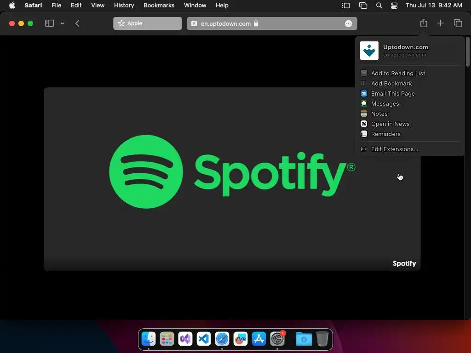Open the Apple menu
Image resolution: width=471 pixels, height=353 pixels.
pyautogui.click(x=12, y=5)
